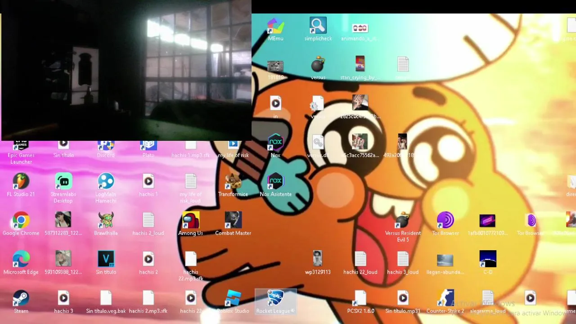The height and width of the screenshot is (324, 576).
Task: Select the hachis 2.mp3.sfk file
Action: click(148, 302)
